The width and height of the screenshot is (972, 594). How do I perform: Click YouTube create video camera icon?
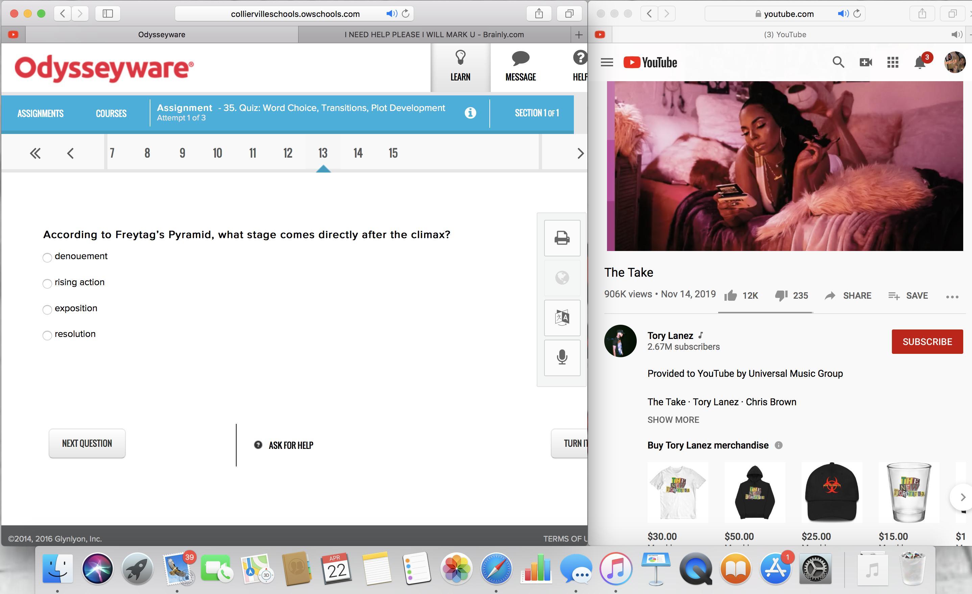click(866, 62)
